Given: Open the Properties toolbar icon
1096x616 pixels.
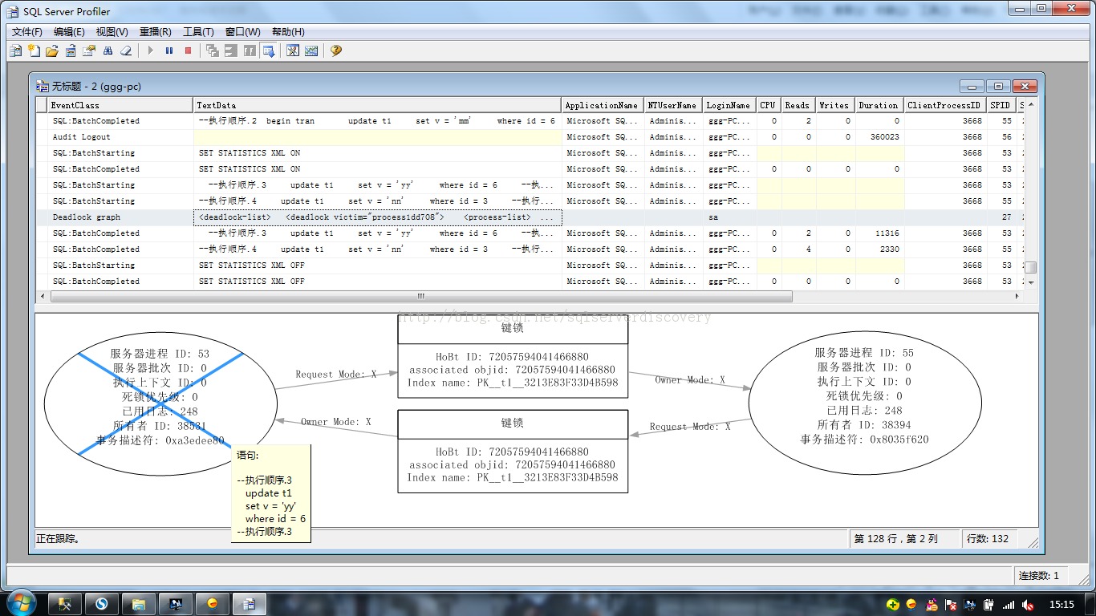Looking at the screenshot, I should coord(89,51).
